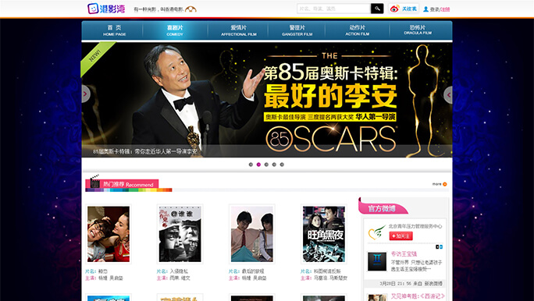Click the site logo in header
The height and width of the screenshot is (301, 534).
106,9
